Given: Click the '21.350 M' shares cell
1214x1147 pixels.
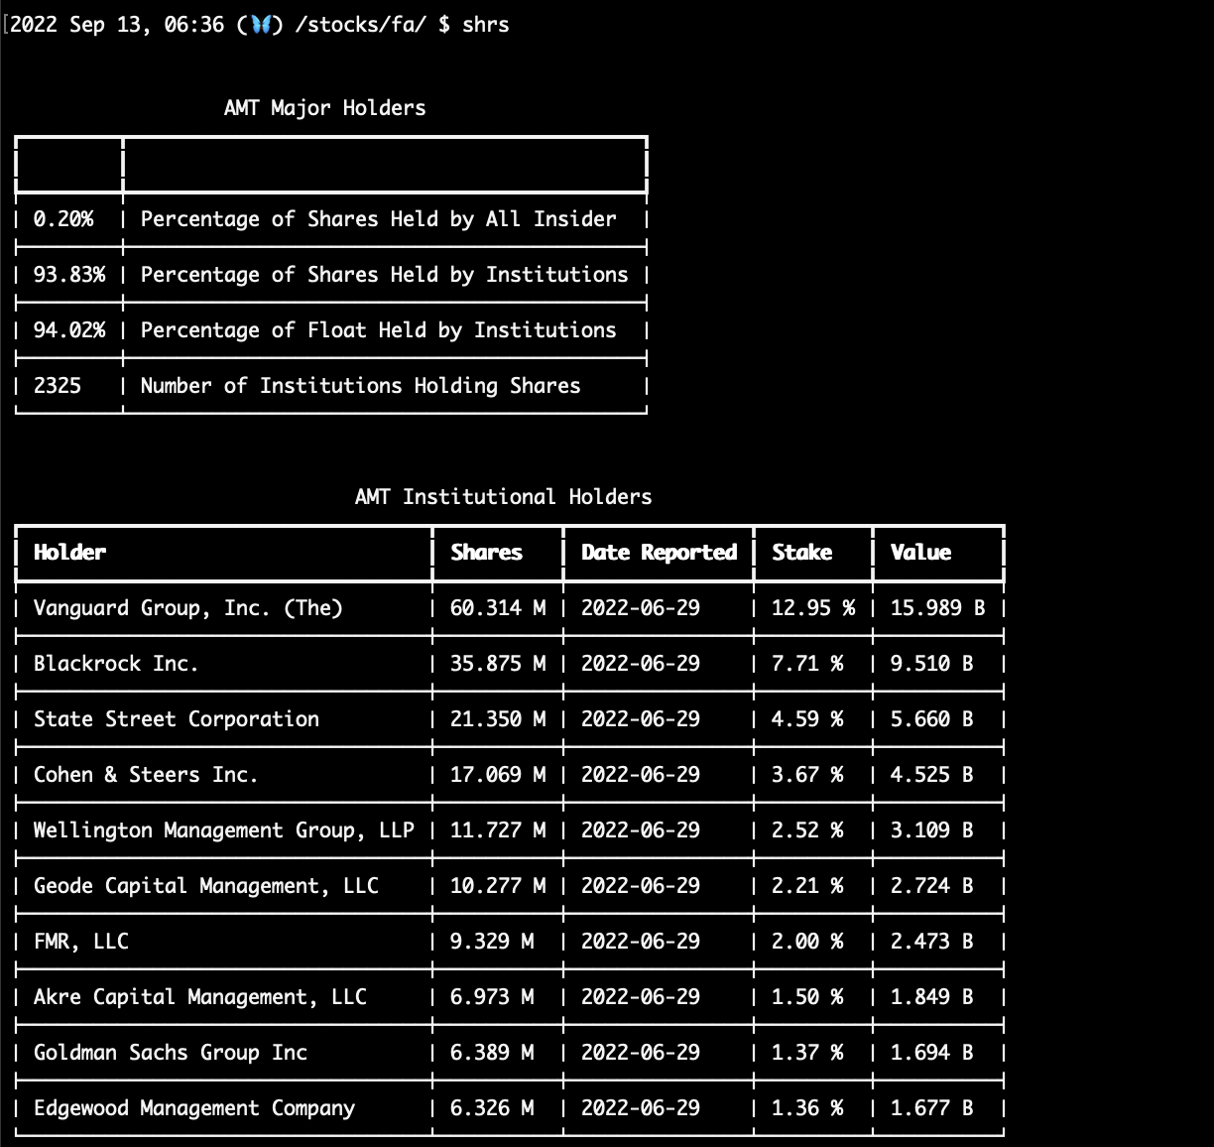Looking at the screenshot, I should [x=498, y=719].
